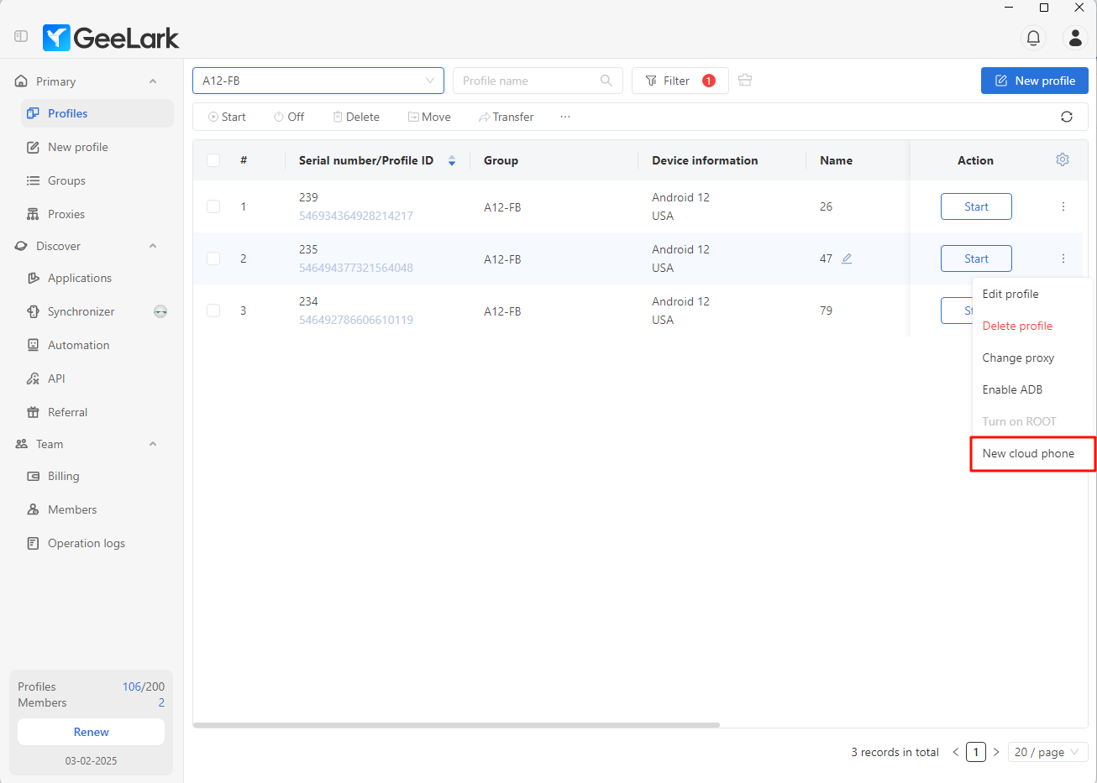Open the 20 / page size dropdown
Screen dimensions: 1097x783
coord(1048,752)
